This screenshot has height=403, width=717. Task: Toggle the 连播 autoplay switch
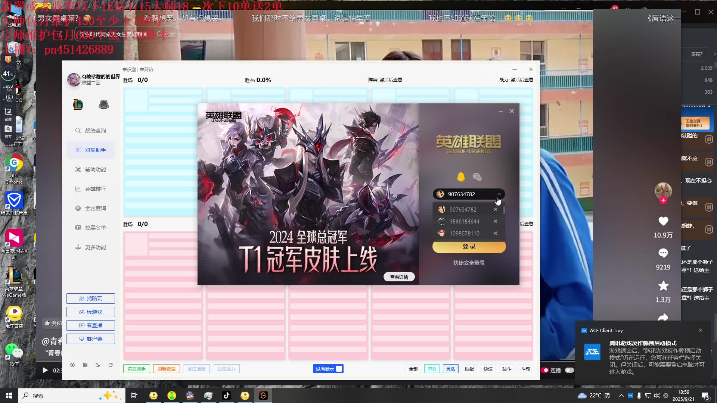(569, 370)
